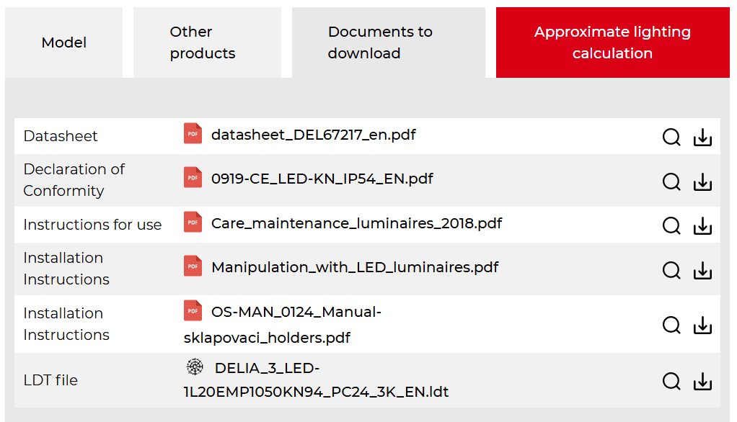Open the datasheet_DEL67217_en.pdf link

(x=313, y=135)
